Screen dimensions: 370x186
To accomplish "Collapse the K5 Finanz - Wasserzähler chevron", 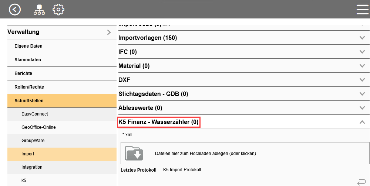I will [x=362, y=122].
